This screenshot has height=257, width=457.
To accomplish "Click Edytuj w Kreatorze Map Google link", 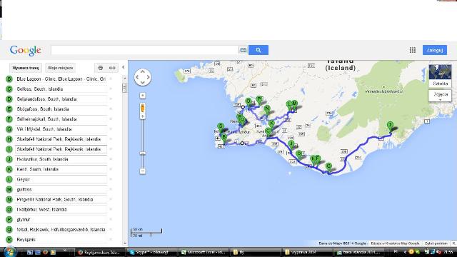I will coord(395,243).
